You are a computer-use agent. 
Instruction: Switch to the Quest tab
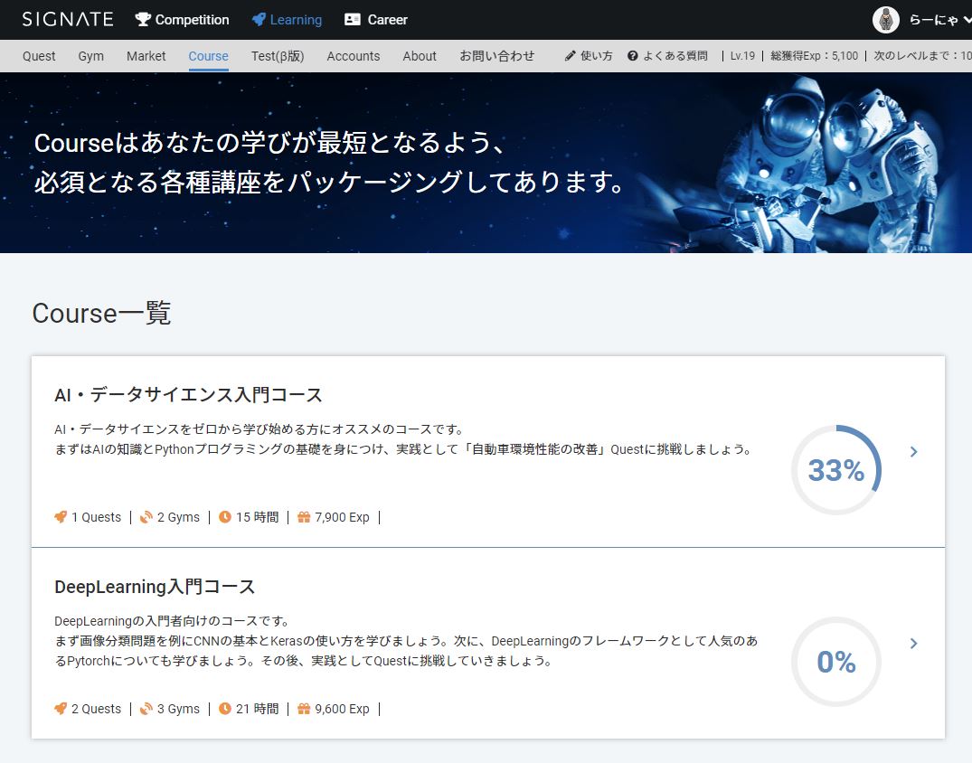pos(39,56)
